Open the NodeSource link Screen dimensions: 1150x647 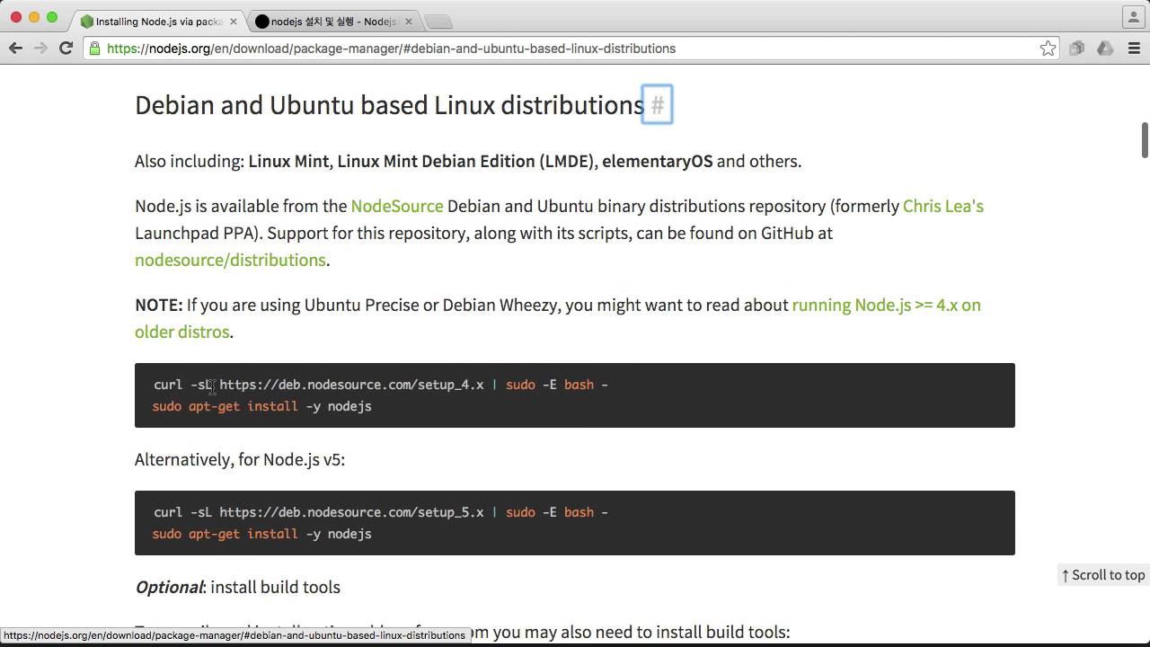396,206
